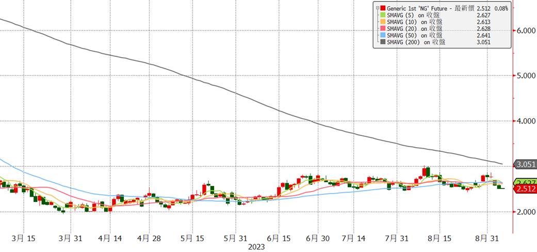Click the 3月 31 date label
The image size is (537, 252).
click(x=71, y=239)
